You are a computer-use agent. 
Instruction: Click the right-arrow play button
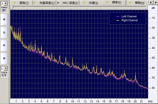pos(4,45)
